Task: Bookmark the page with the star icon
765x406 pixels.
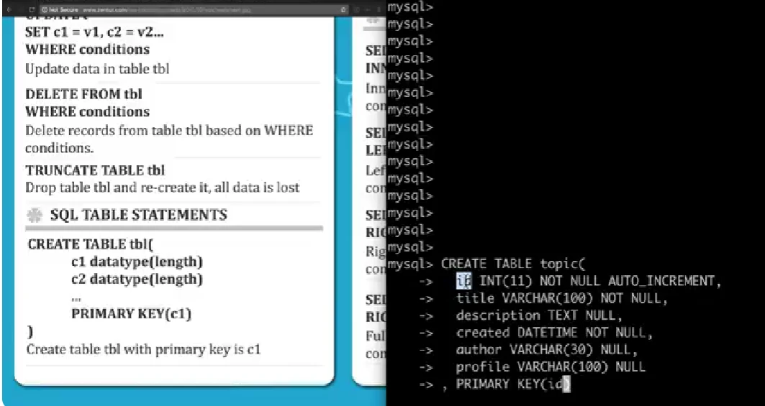Action: (344, 9)
